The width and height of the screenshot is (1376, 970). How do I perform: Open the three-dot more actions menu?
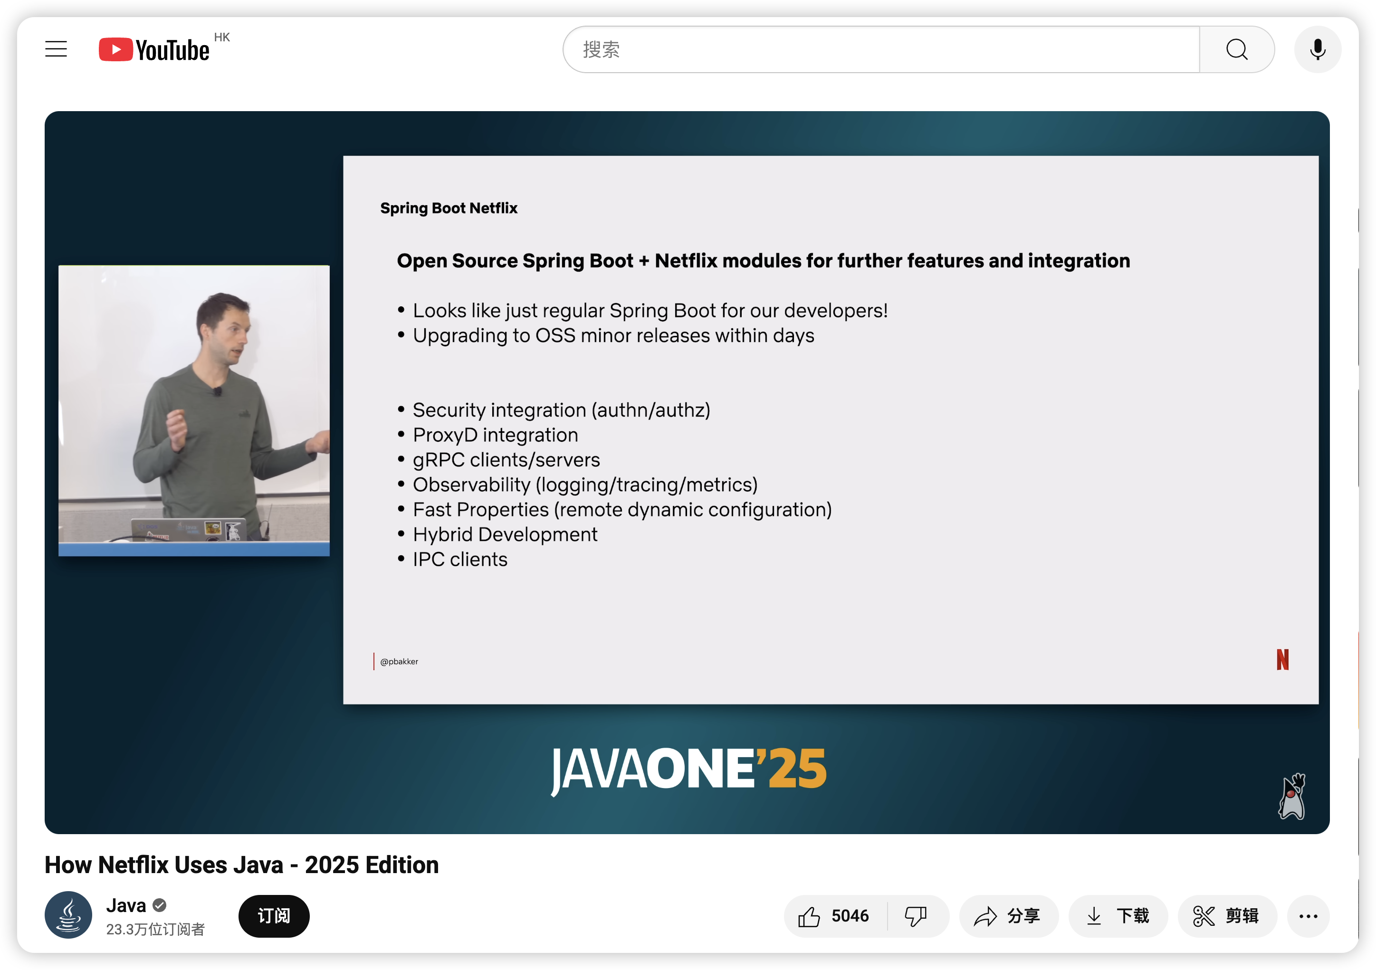click(1308, 916)
